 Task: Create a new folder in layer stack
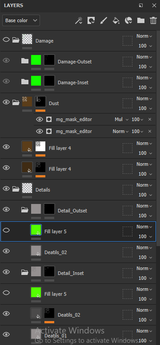141,20
